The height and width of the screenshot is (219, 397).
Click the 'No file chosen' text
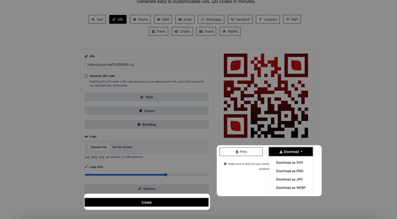pyautogui.click(x=123, y=147)
